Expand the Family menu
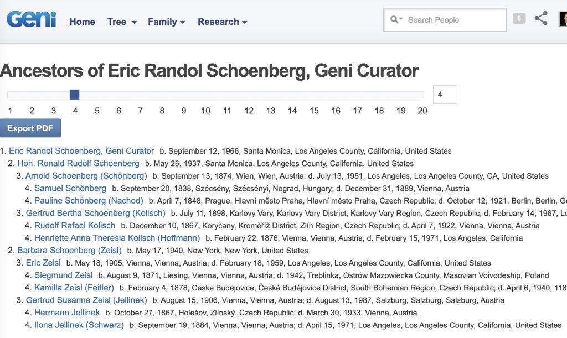 [166, 22]
